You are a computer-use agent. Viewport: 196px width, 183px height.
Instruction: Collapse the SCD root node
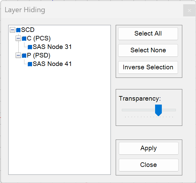click(13, 30)
